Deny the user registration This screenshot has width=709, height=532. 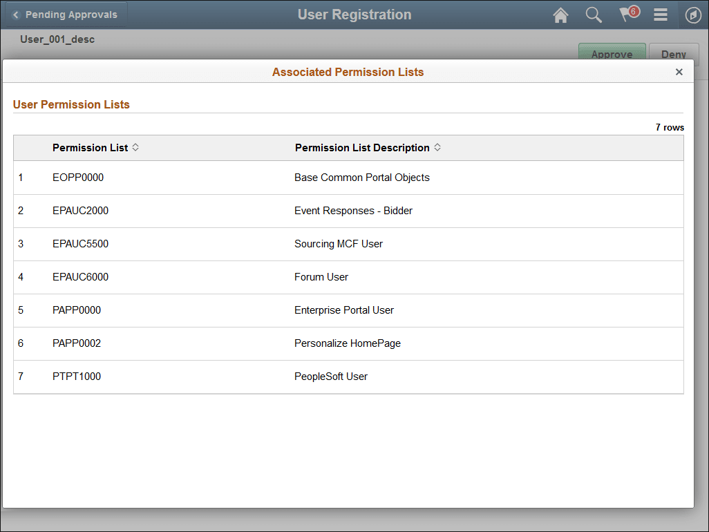674,54
